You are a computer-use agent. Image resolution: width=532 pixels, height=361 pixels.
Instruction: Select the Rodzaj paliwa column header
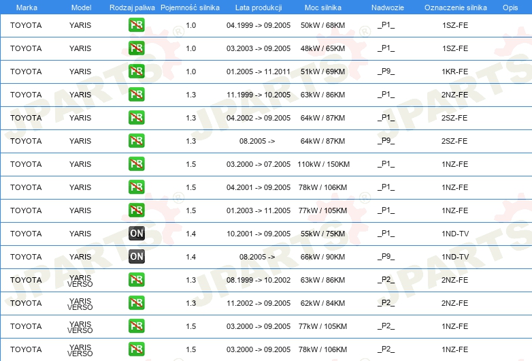pos(132,7)
